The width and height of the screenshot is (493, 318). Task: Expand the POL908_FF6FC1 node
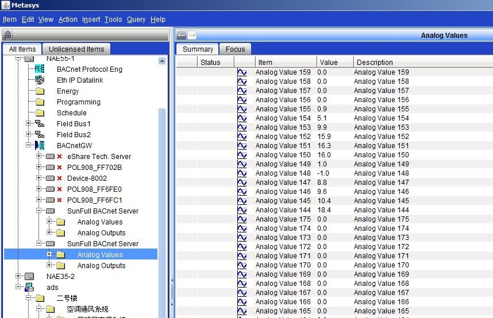pyautogui.click(x=38, y=200)
